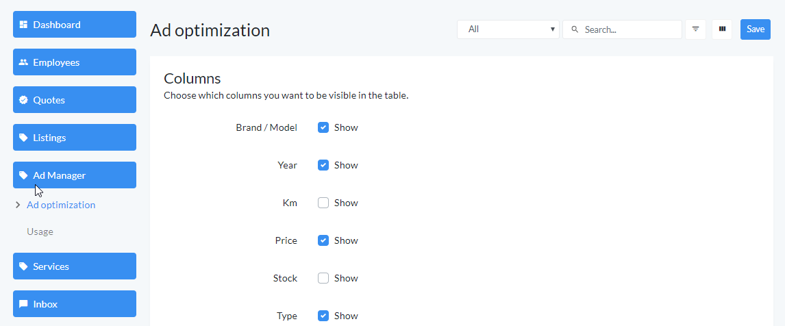The height and width of the screenshot is (326, 785).
Task: Click the Quotes verified badge icon
Action: click(23, 100)
